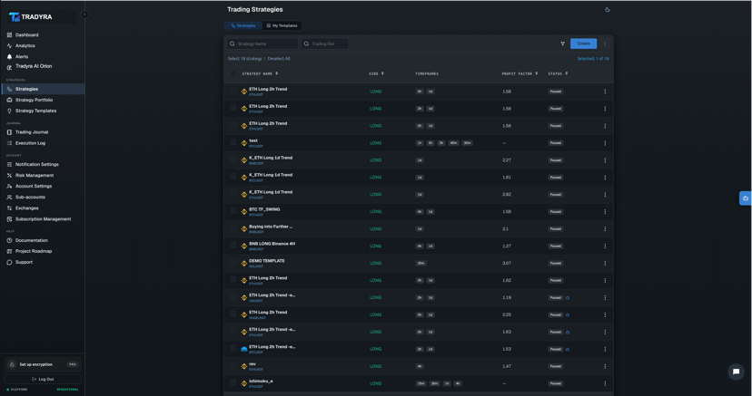The height and width of the screenshot is (396, 752).
Task: Open Strategy Templates in the sidebar
Action: (x=35, y=111)
